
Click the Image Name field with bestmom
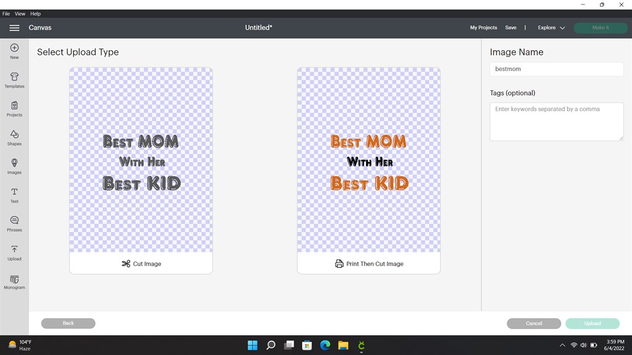tap(557, 69)
